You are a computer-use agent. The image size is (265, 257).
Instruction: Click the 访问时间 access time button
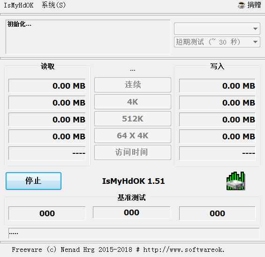coord(133,152)
